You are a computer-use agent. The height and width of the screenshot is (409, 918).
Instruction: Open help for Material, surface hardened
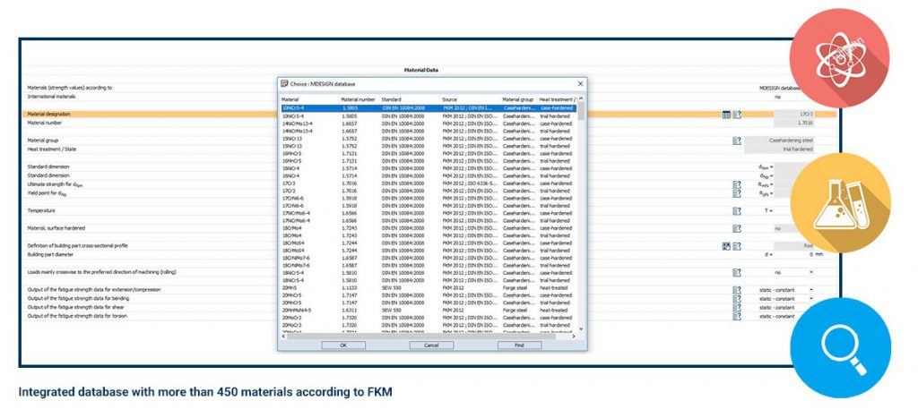[737, 228]
